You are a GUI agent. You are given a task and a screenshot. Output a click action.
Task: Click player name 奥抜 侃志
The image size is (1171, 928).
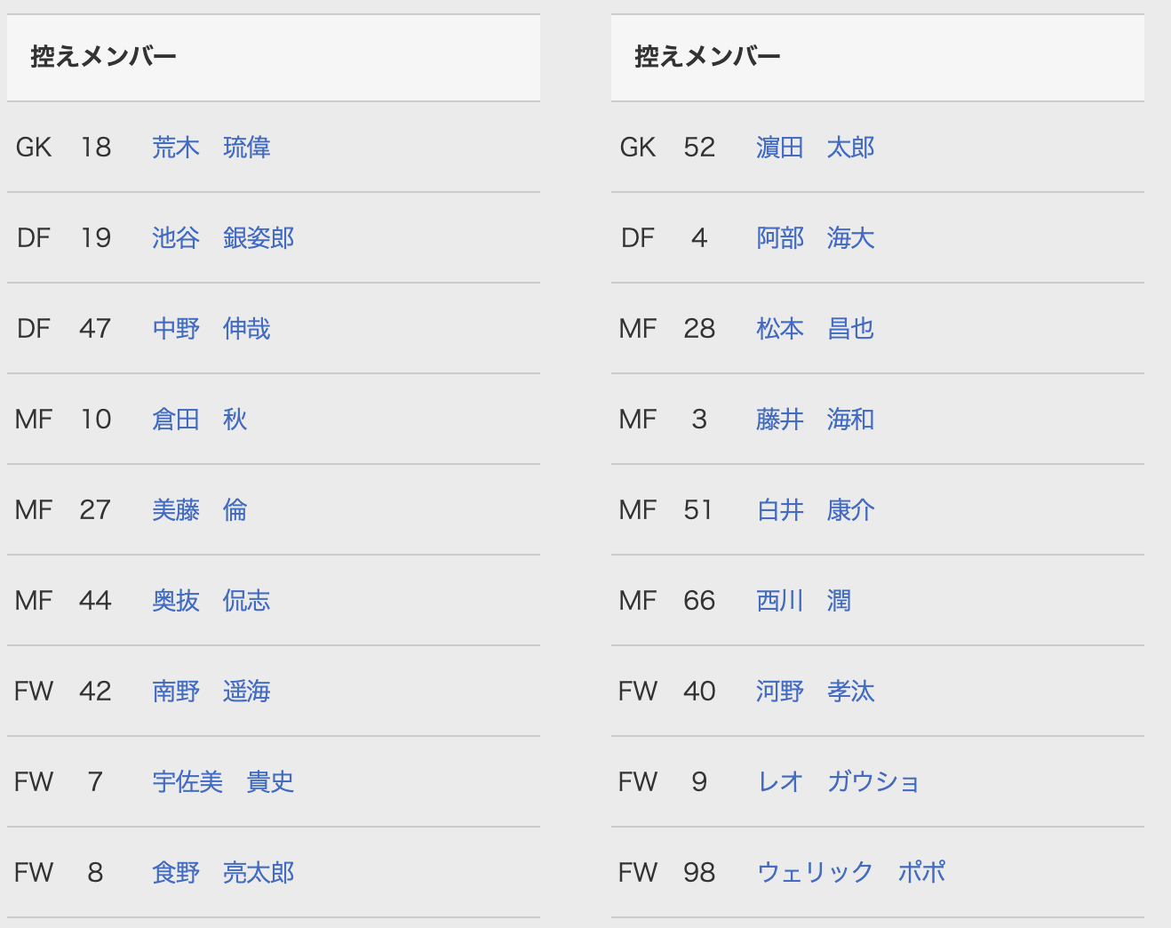[211, 601]
